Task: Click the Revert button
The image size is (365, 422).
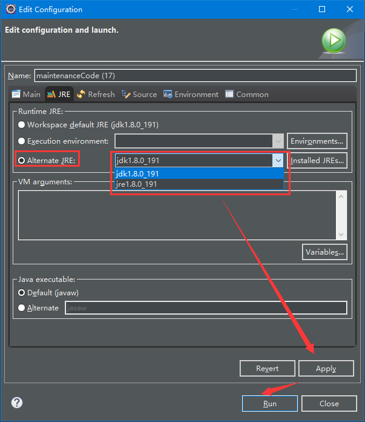Action: pos(268,368)
